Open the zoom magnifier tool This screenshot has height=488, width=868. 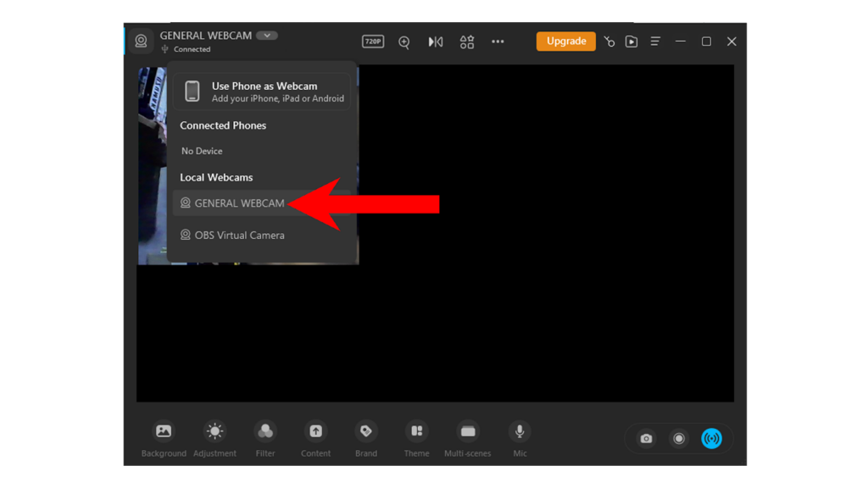pos(404,42)
